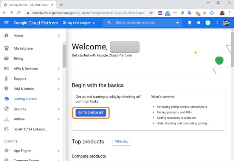Click the main page vertical scrollbar
Viewport: 234px width, 161px height.
[232, 49]
